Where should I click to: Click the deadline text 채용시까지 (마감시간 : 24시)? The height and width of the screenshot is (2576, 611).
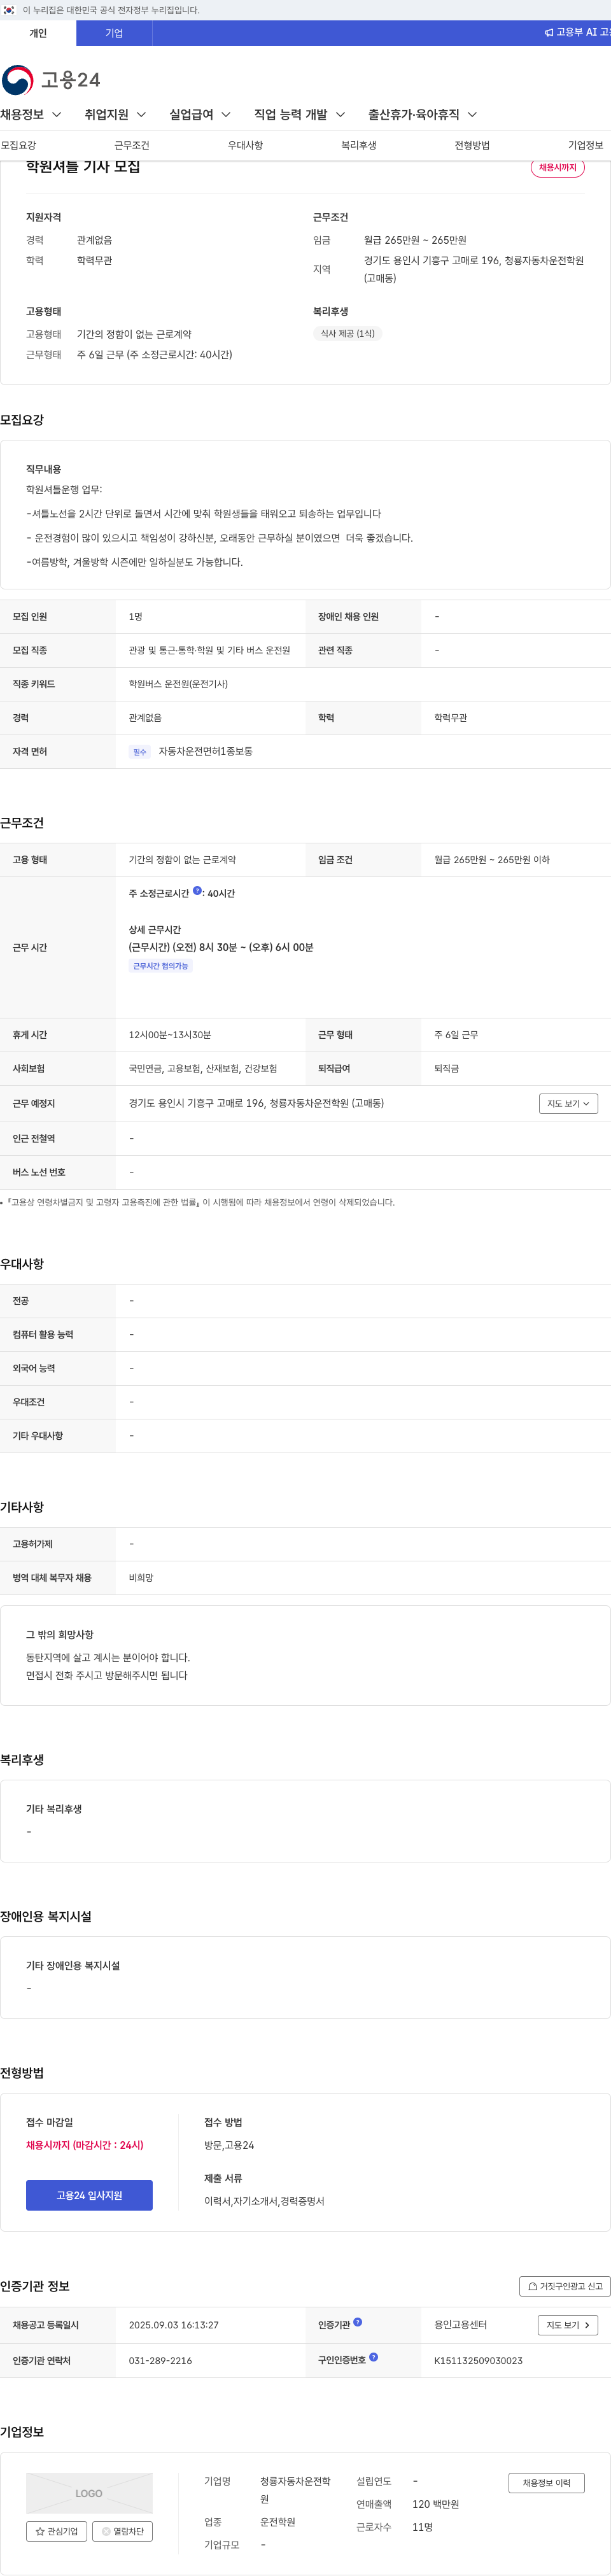click(x=85, y=2145)
